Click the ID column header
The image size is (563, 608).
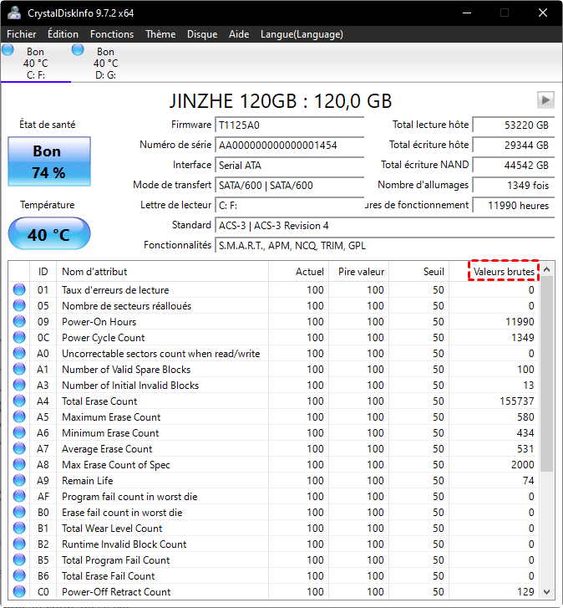pyautogui.click(x=43, y=272)
